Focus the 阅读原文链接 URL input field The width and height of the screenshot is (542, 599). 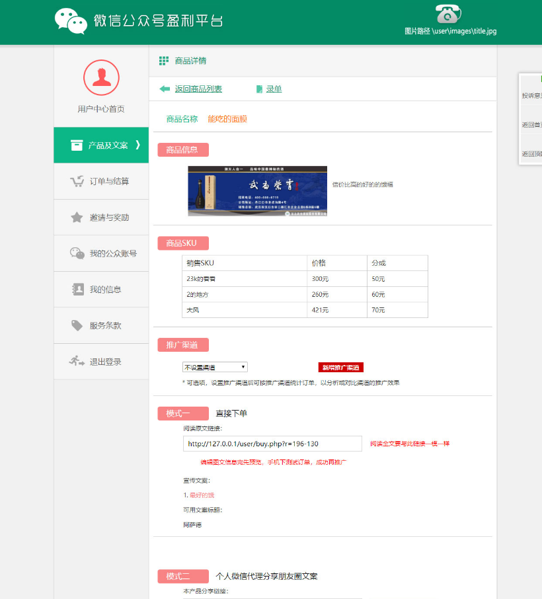(x=272, y=444)
